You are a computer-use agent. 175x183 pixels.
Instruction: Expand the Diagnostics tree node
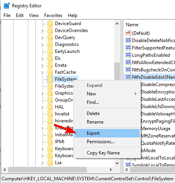pyautogui.click(x=43, y=45)
